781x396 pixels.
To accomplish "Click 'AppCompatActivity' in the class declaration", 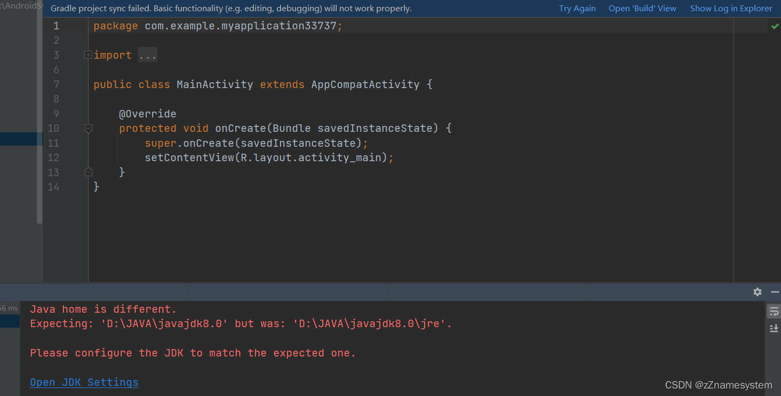I will 365,84.
